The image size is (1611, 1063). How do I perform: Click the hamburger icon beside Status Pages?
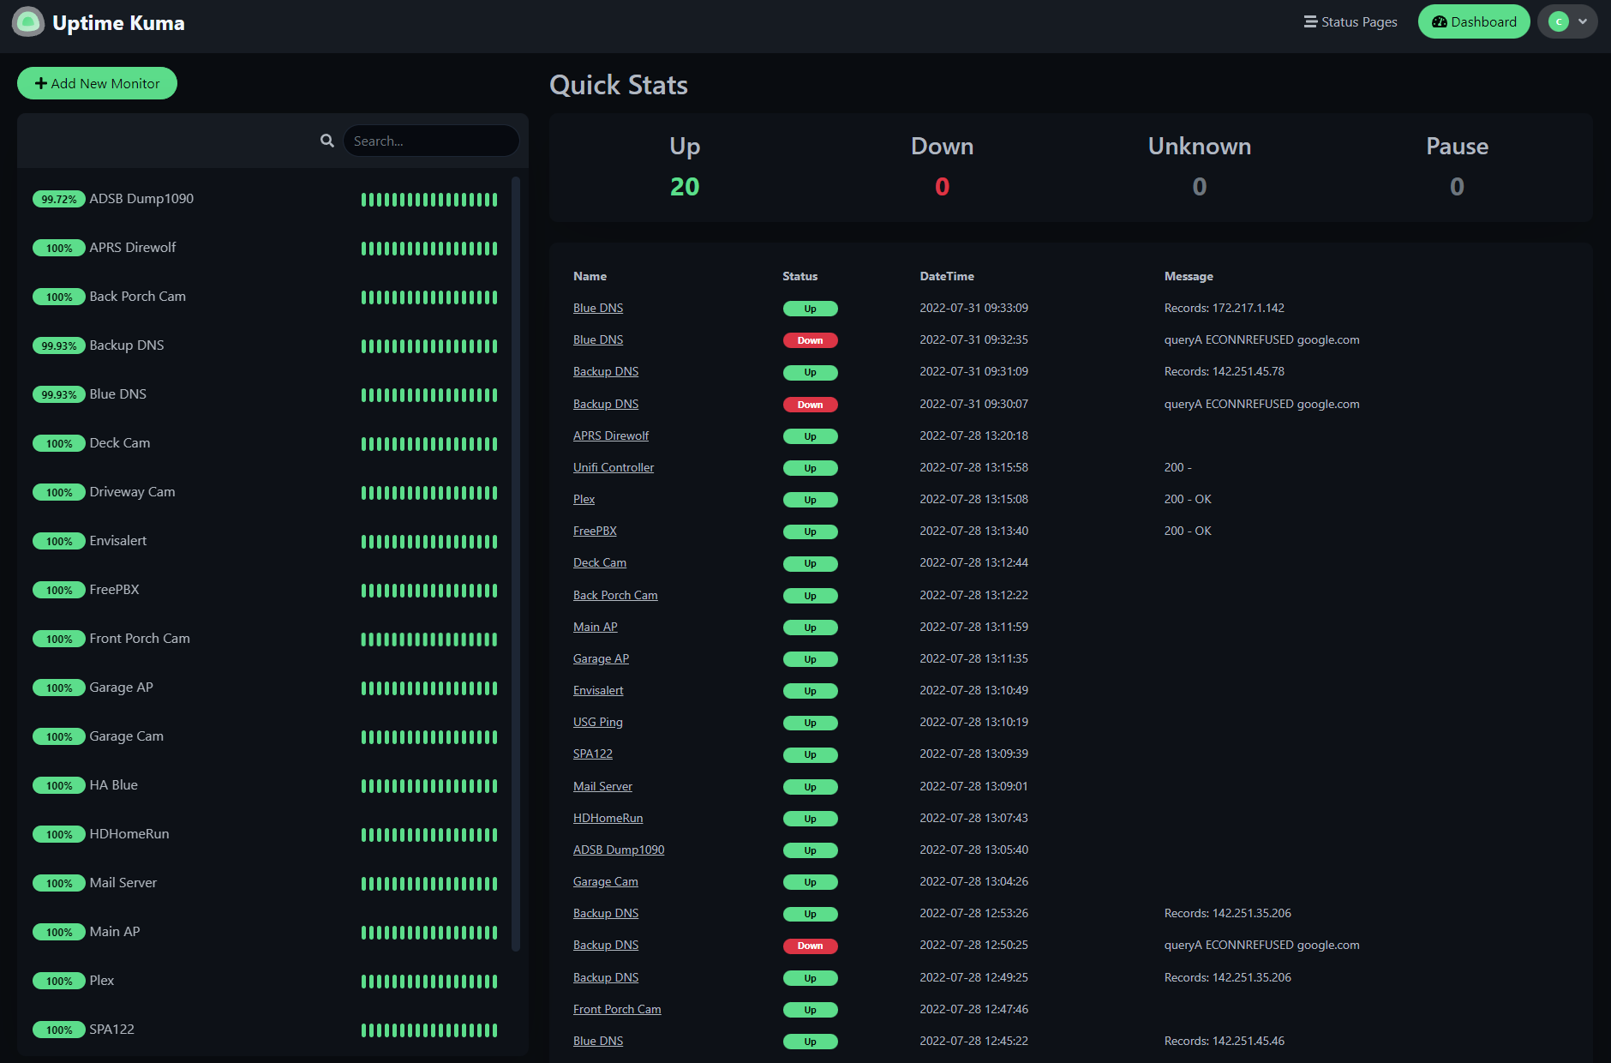[x=1309, y=21]
